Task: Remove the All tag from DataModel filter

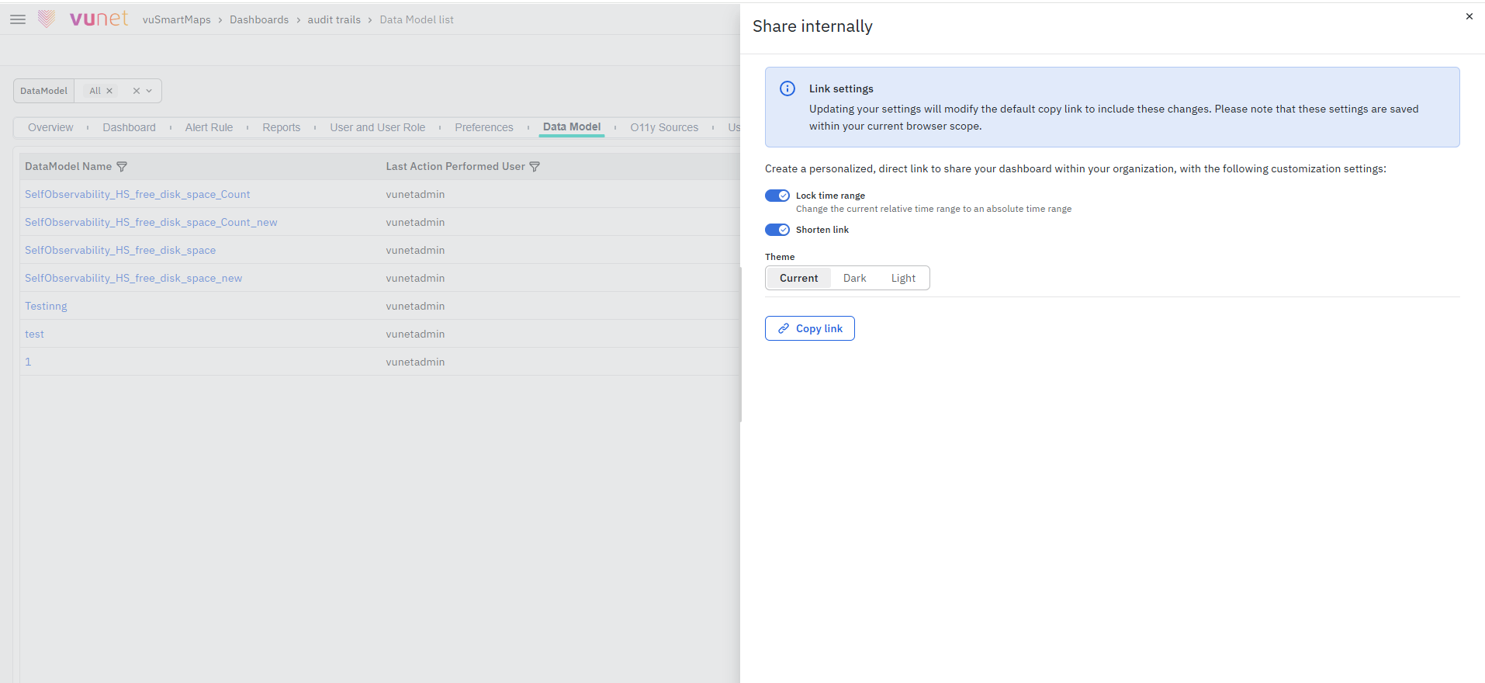Action: (109, 91)
